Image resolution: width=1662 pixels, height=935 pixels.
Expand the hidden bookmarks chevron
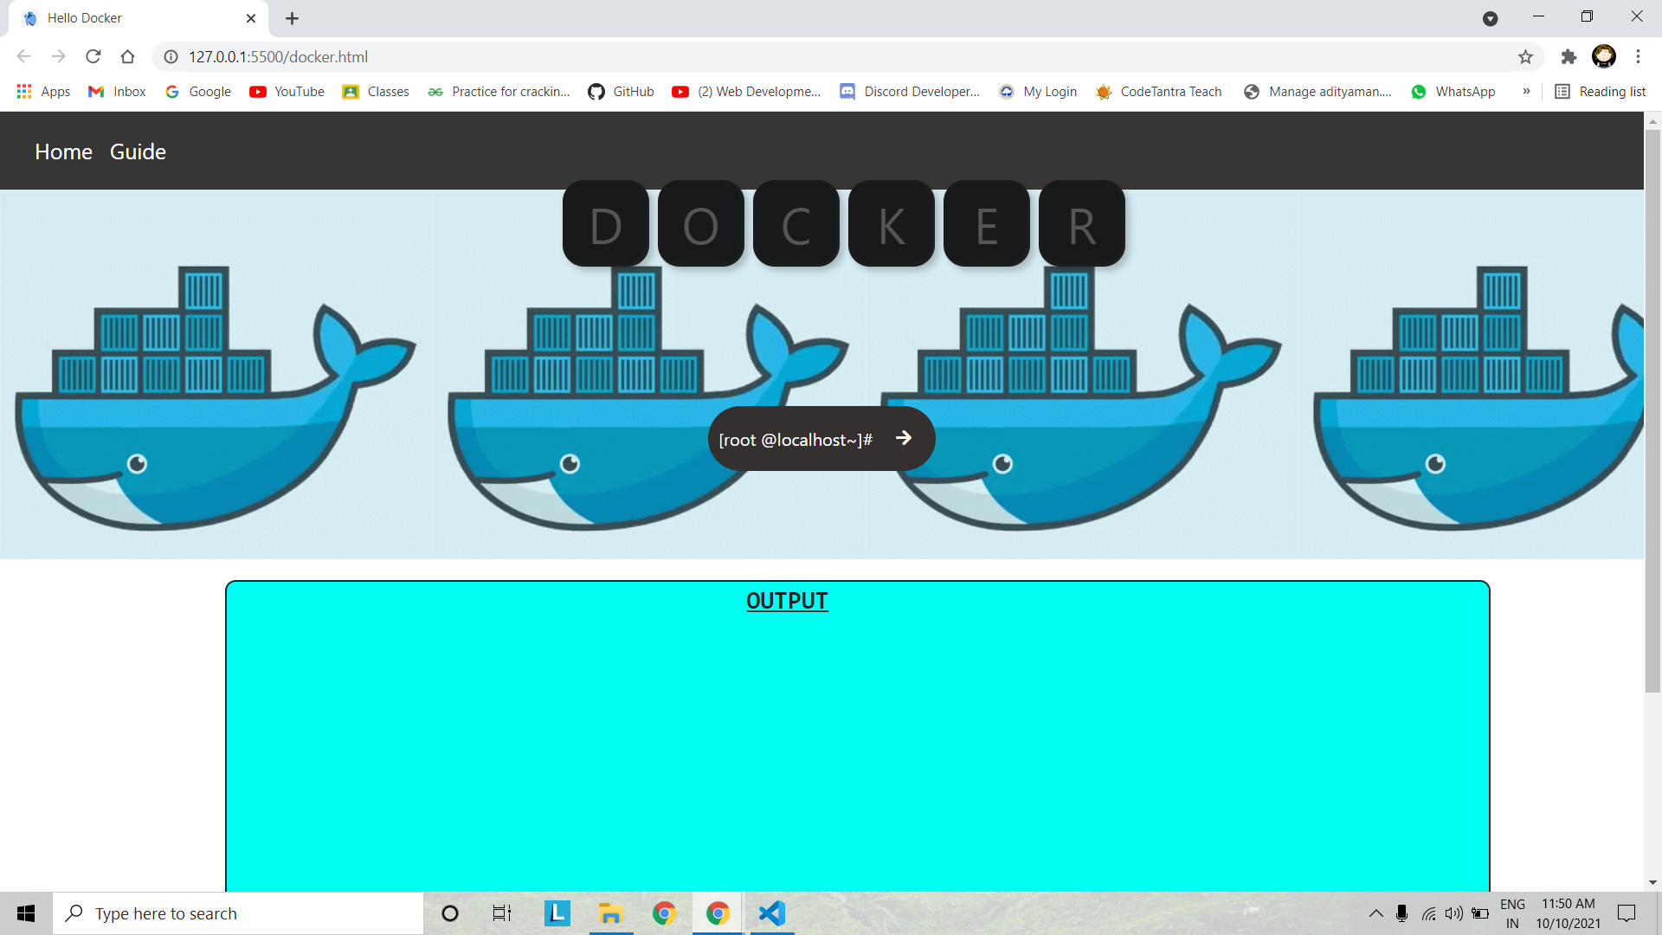click(x=1526, y=92)
